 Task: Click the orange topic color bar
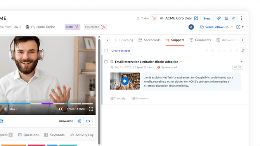(13, 145)
